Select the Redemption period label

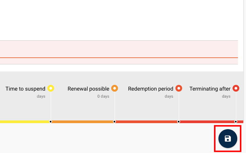click(151, 89)
